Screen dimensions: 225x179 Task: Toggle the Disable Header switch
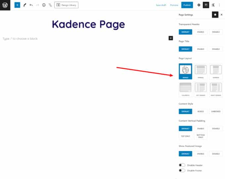pos(182,165)
